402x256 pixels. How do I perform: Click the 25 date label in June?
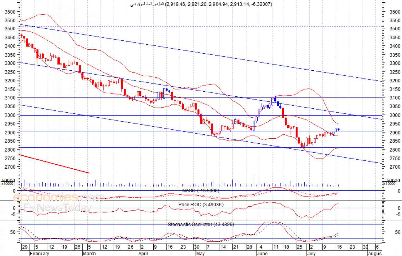(299, 247)
